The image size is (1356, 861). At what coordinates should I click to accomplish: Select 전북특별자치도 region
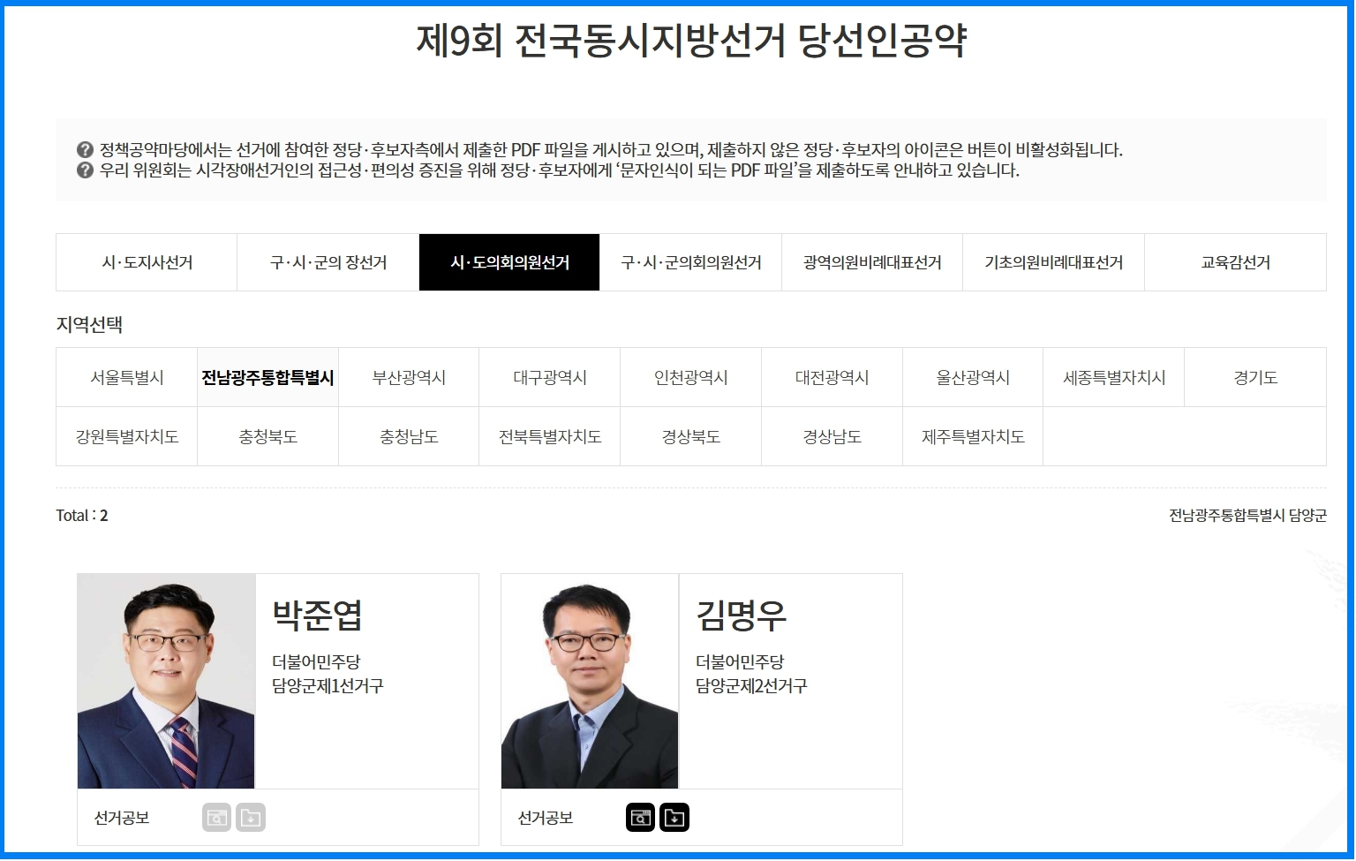[550, 436]
